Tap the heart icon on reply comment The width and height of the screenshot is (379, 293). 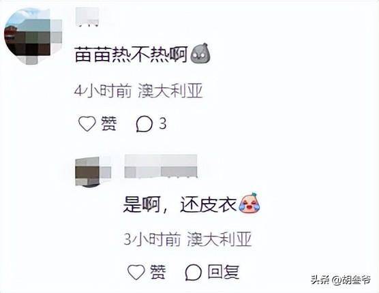click(136, 272)
